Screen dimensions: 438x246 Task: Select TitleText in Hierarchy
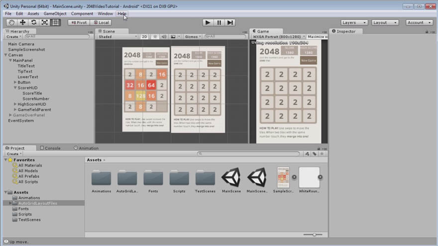26,66
